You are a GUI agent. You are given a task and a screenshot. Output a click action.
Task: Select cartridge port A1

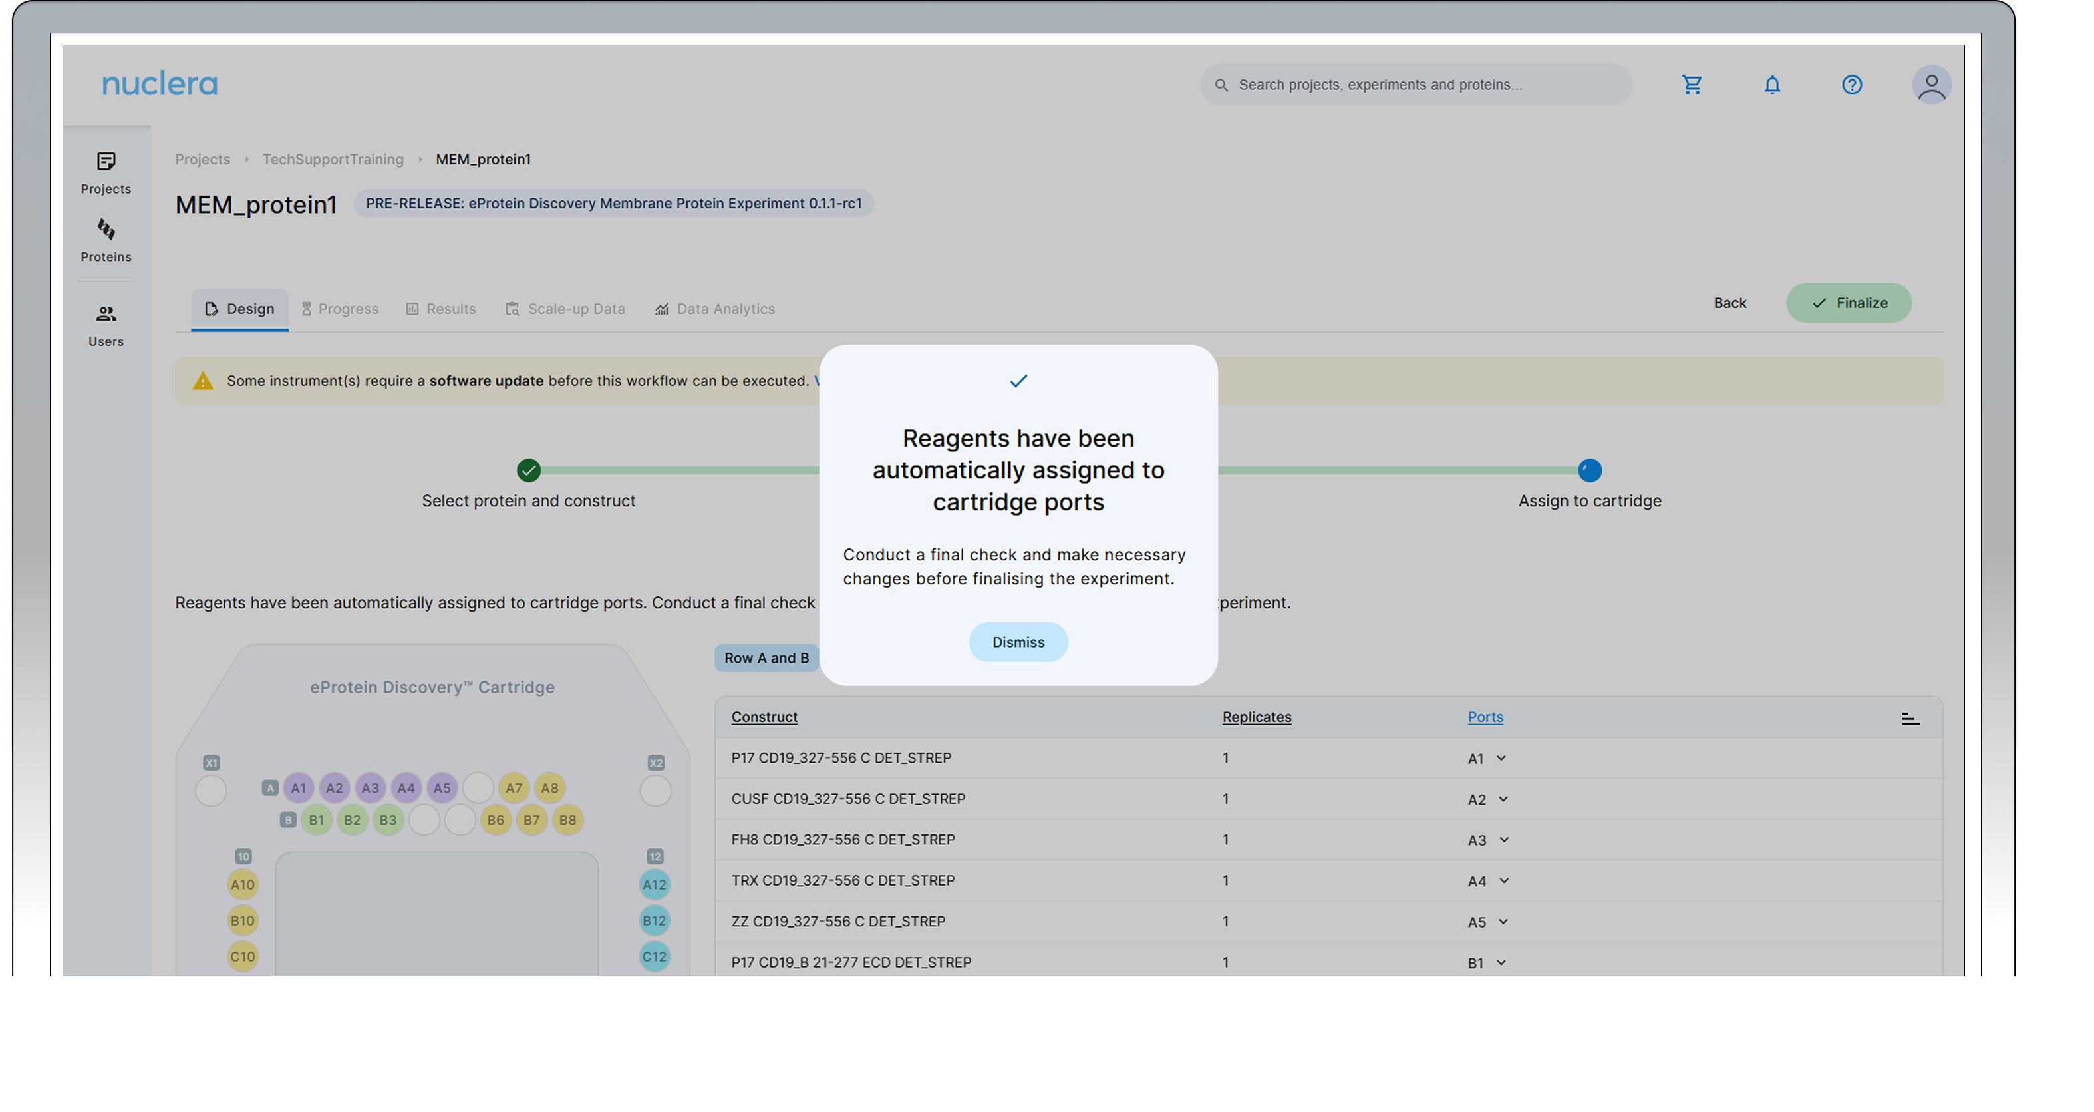298,787
